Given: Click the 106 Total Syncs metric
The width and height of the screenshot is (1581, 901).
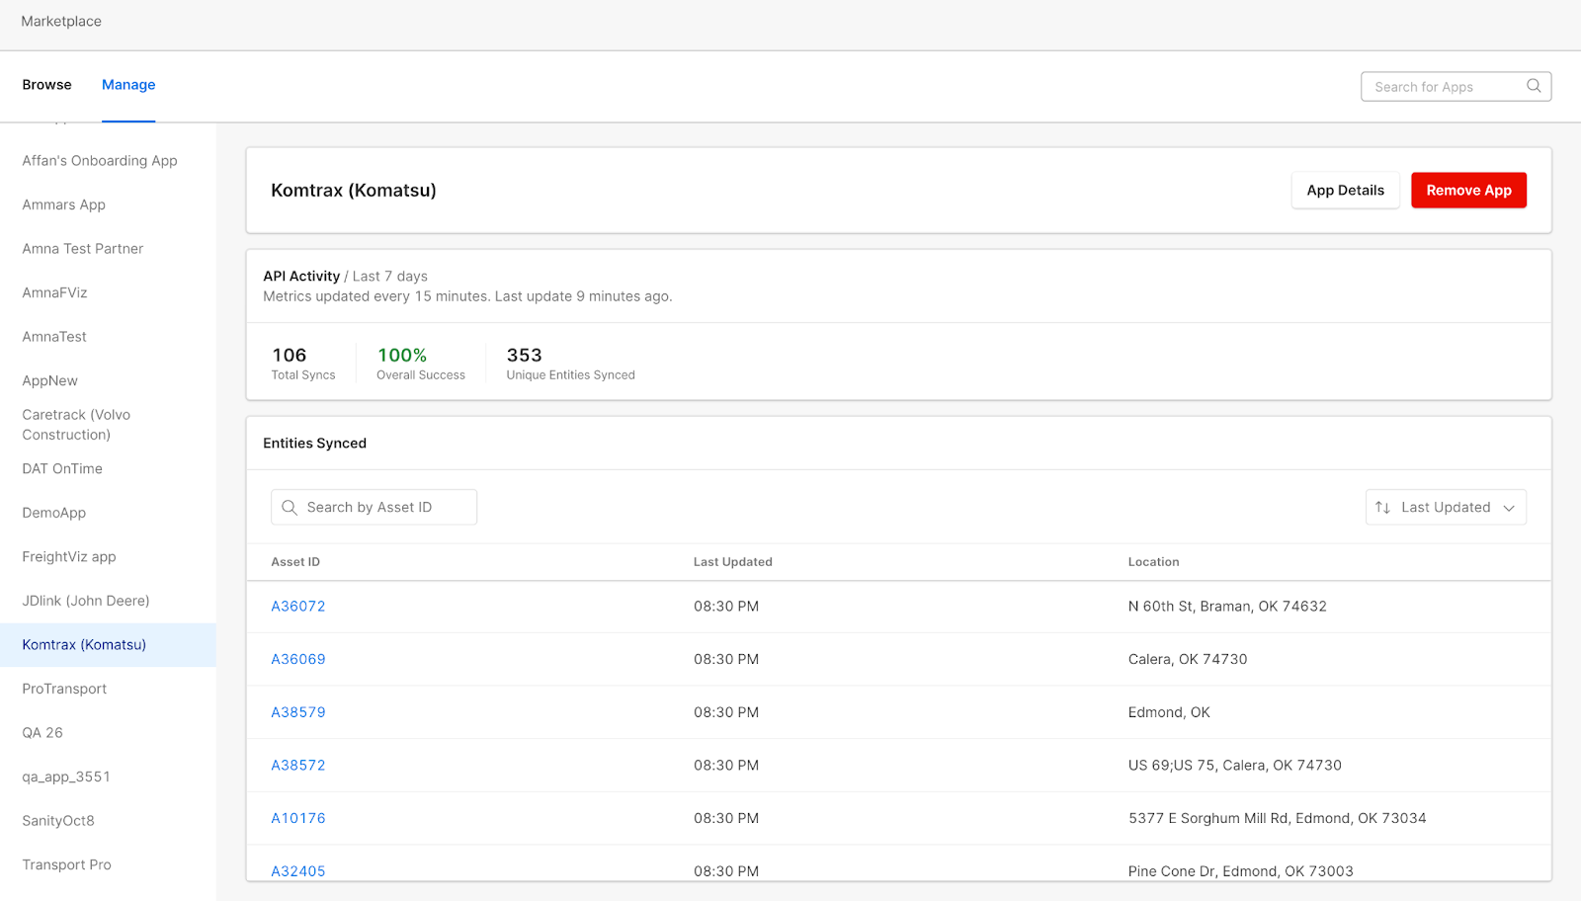Looking at the screenshot, I should (x=303, y=363).
